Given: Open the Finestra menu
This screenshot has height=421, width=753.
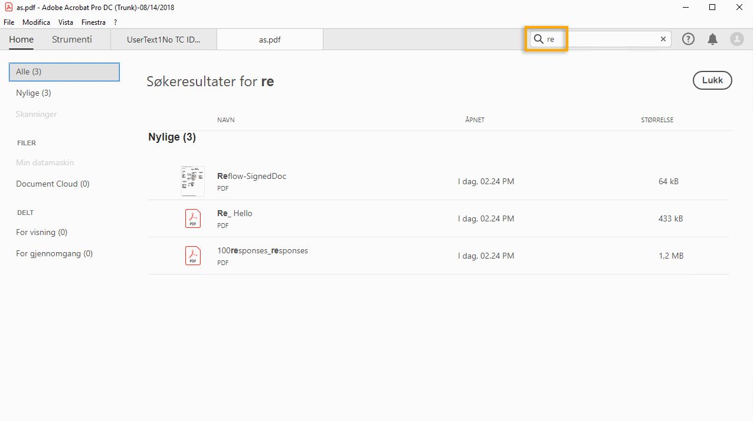Looking at the screenshot, I should 93,22.
